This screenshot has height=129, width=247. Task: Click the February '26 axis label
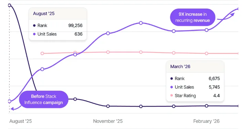(x=207, y=121)
